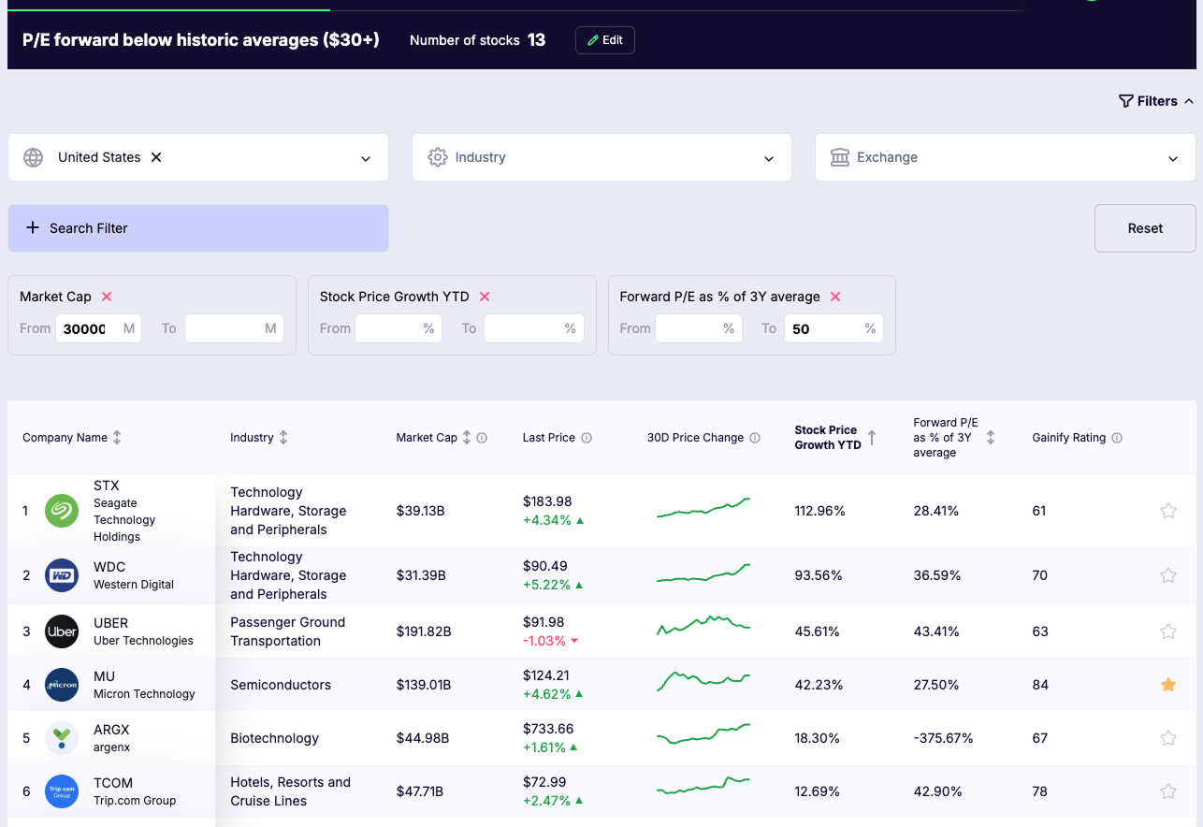Click the argenx logo icon
Screen dimensions: 1203x827
point(62,738)
